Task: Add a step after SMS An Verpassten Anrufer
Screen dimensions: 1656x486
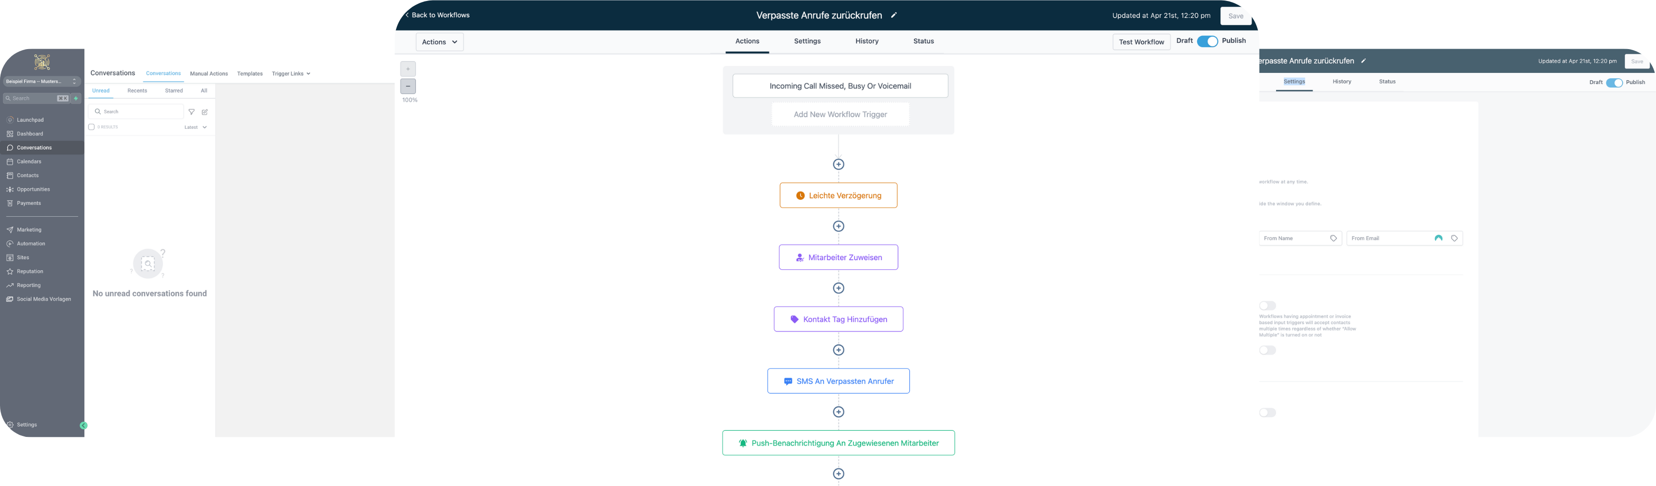Action: click(838, 412)
